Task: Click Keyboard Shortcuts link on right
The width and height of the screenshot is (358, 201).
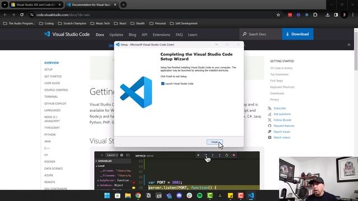Action: (282, 87)
